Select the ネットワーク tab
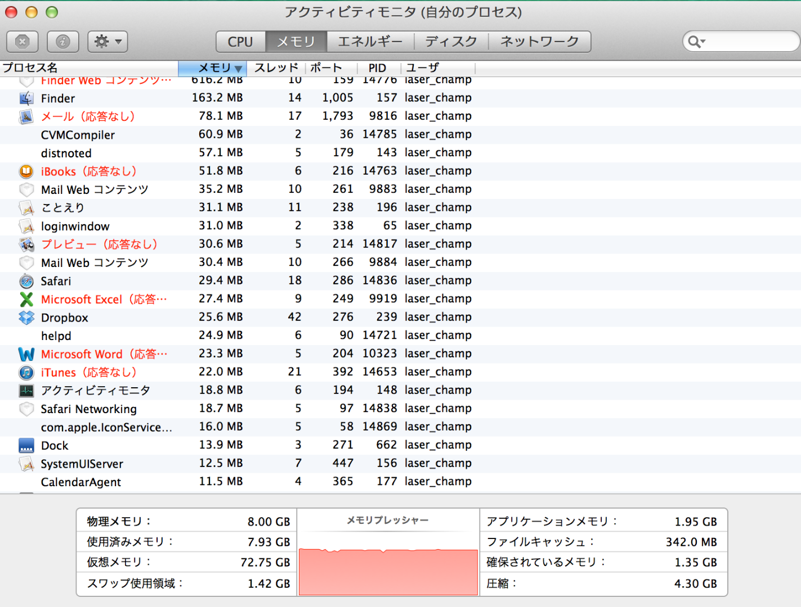The height and width of the screenshot is (607, 801). pyautogui.click(x=539, y=42)
